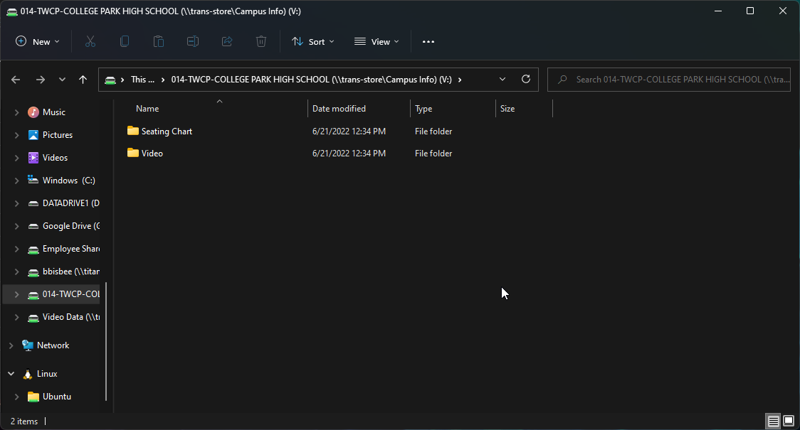Click the Paste icon in the toolbar

pos(159,41)
